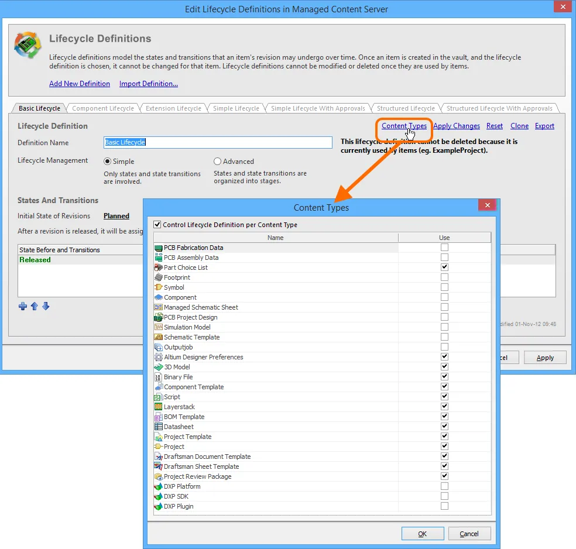Click the Datasheet icon
Viewport: 576px width, 549px height.
(158, 427)
